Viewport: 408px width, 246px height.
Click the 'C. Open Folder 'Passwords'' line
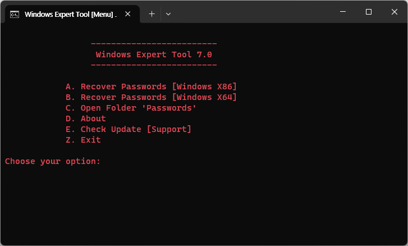(131, 108)
